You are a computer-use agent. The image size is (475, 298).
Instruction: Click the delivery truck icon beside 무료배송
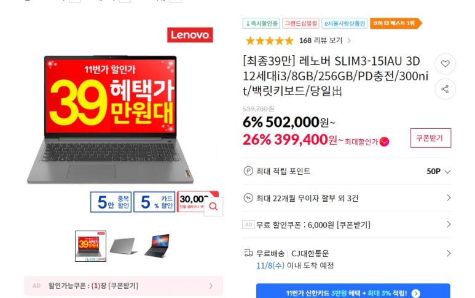point(248,253)
